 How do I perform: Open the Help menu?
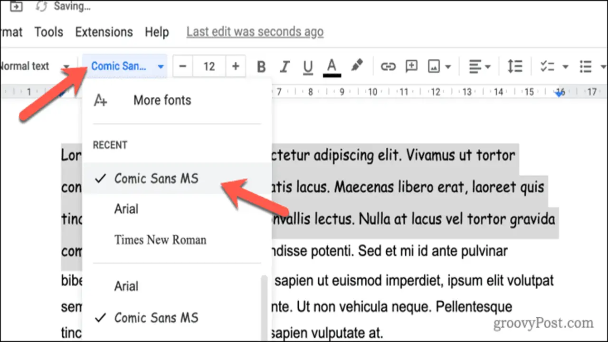click(157, 32)
